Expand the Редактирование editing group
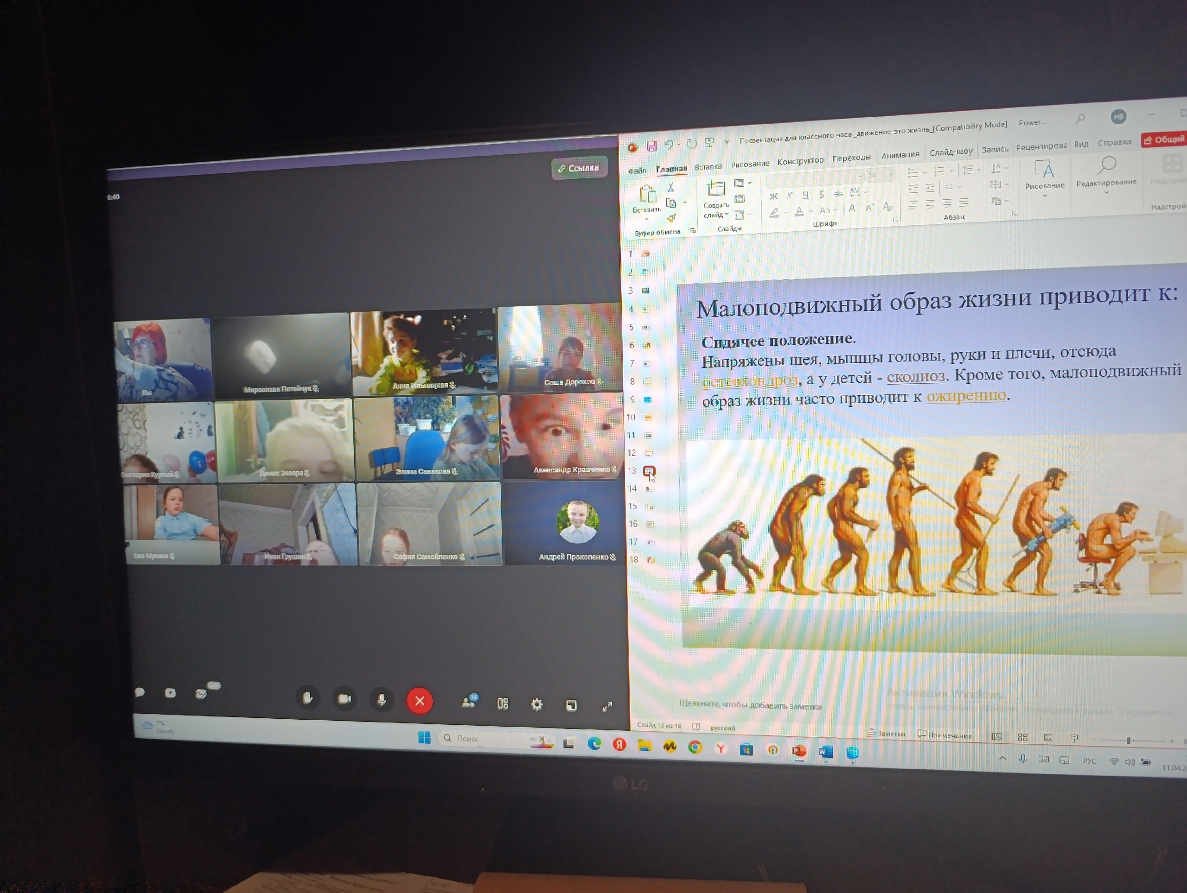1187x893 pixels. tap(1106, 192)
